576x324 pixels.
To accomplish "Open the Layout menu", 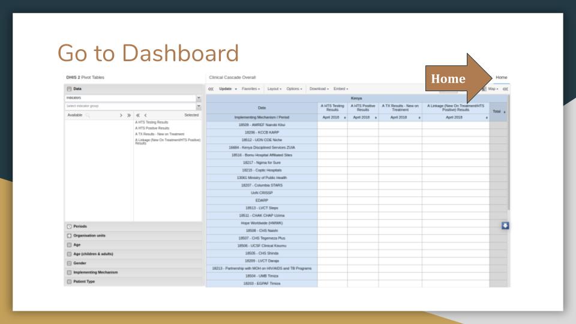I will tap(274, 89).
